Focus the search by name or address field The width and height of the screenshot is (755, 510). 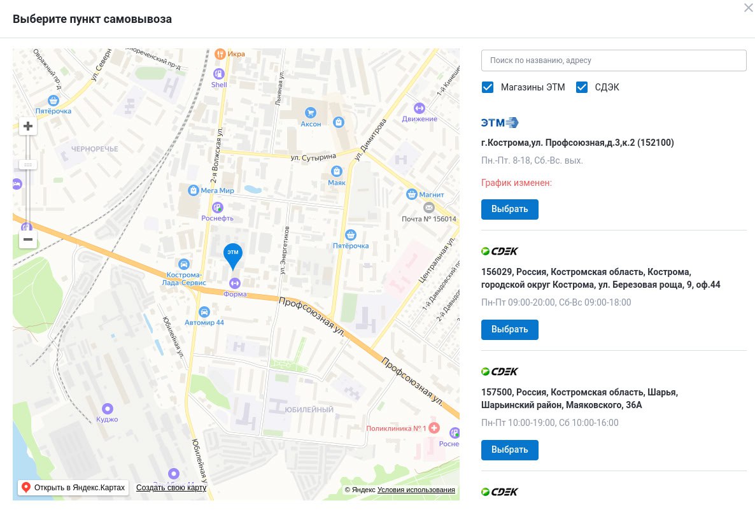point(614,60)
